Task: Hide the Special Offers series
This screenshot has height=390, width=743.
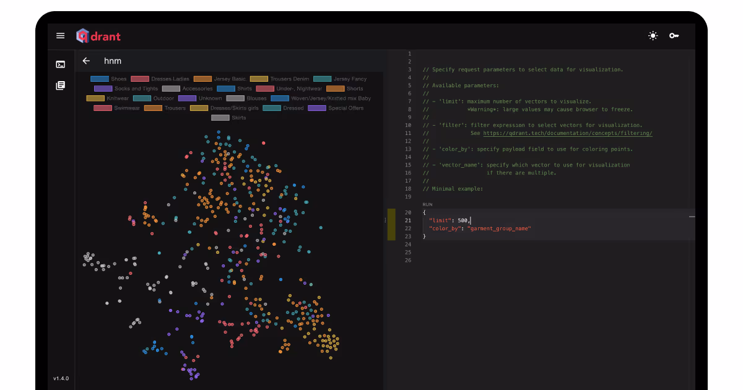Action: (x=336, y=108)
